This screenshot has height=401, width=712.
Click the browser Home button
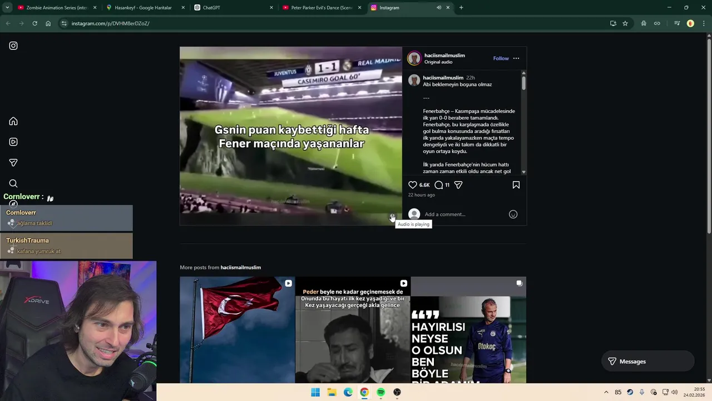pos(48,23)
